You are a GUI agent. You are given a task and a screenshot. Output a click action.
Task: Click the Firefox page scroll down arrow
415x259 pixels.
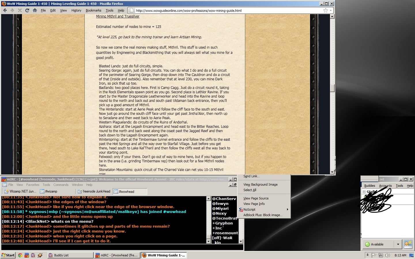[332, 172]
